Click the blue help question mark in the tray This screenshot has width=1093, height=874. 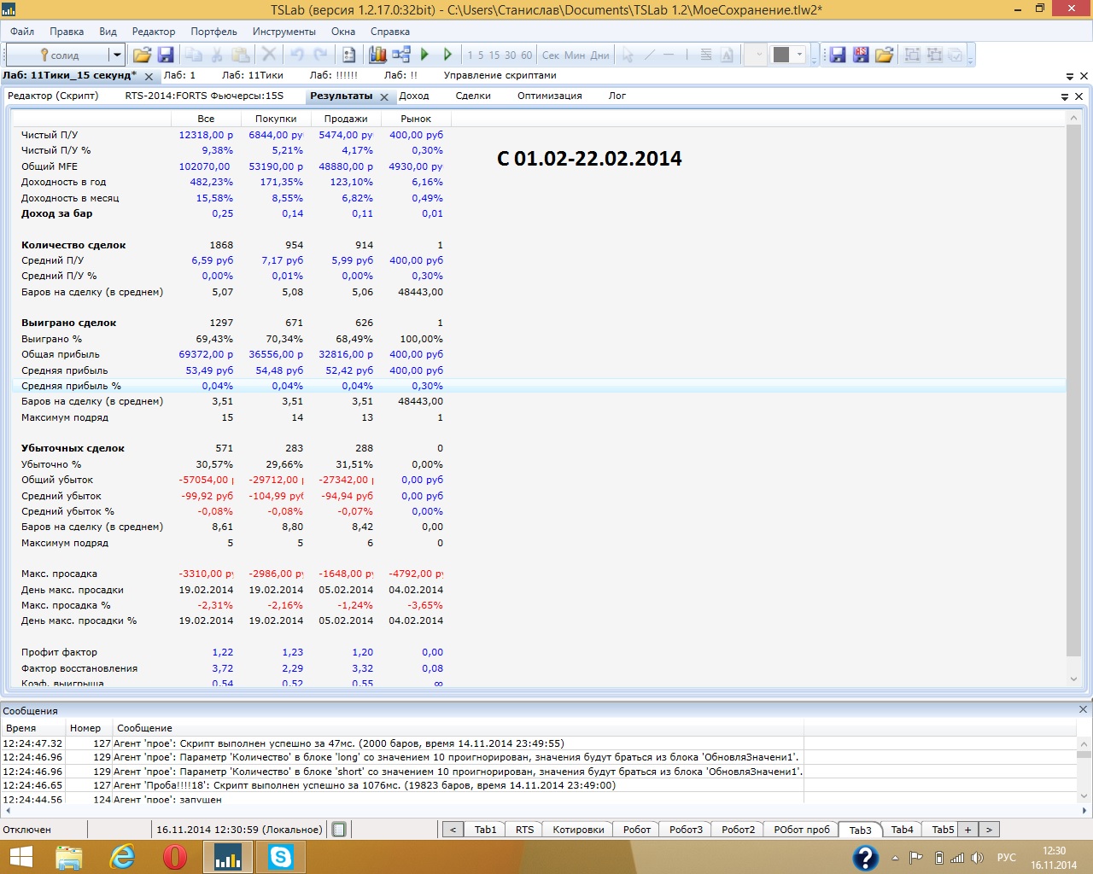pos(865,857)
